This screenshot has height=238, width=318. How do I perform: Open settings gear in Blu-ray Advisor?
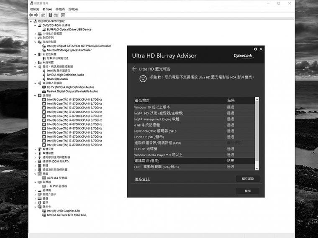256,49
